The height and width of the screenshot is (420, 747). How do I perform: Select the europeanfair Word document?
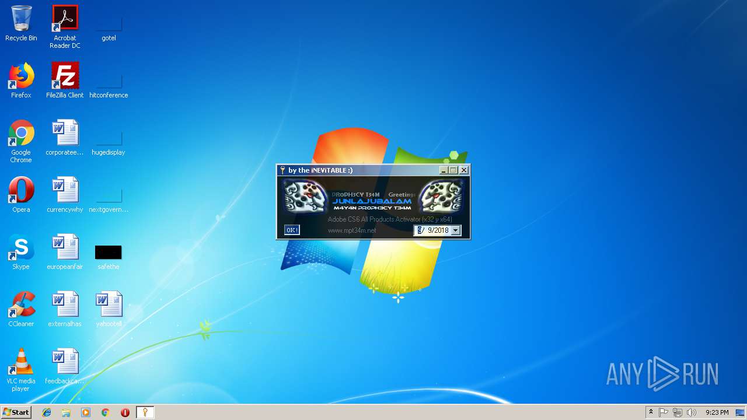(65, 252)
